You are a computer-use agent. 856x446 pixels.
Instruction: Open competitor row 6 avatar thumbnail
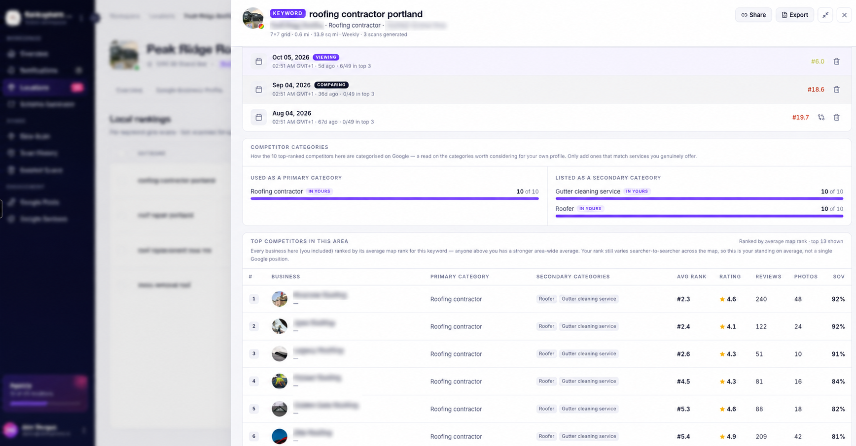point(280,436)
